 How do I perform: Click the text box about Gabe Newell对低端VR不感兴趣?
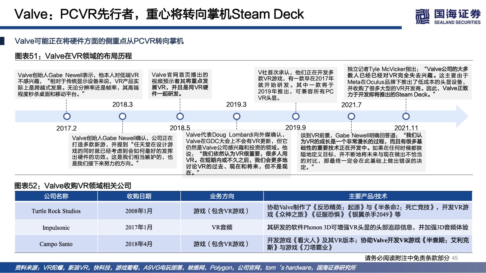point(79,84)
